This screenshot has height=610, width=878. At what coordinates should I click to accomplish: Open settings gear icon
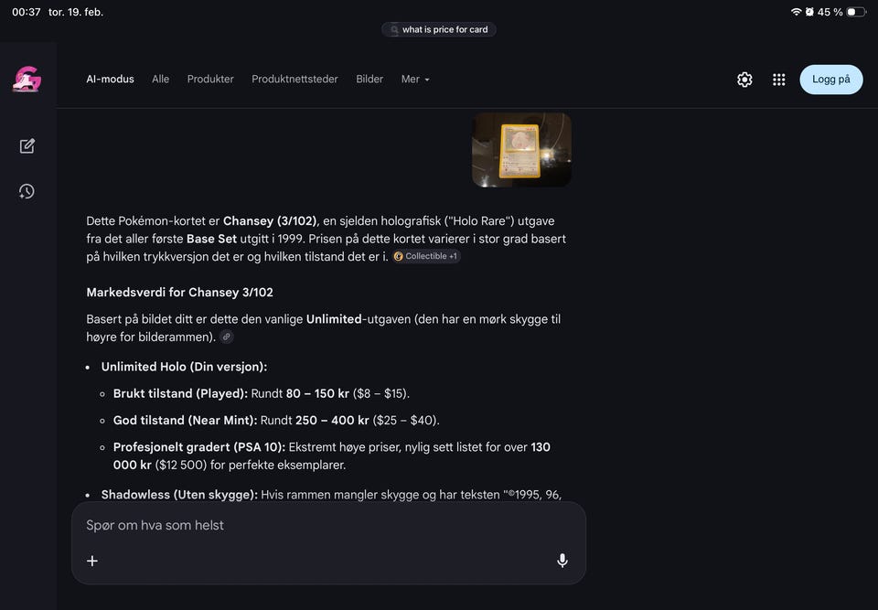[744, 80]
